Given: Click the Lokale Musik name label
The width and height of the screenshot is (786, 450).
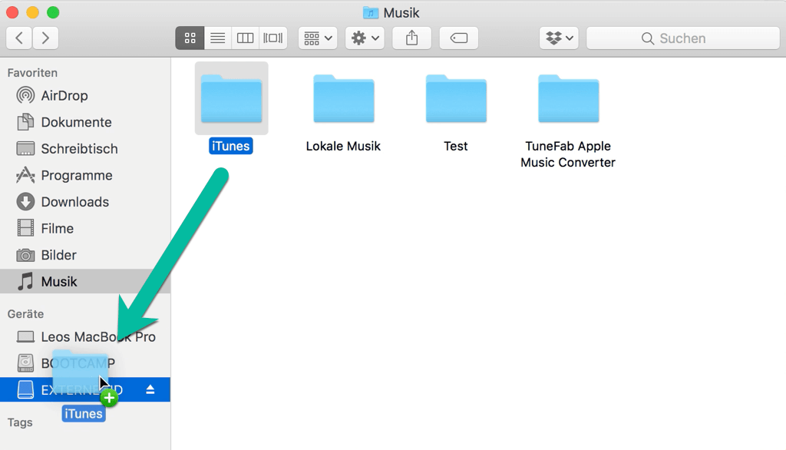Looking at the screenshot, I should point(343,146).
